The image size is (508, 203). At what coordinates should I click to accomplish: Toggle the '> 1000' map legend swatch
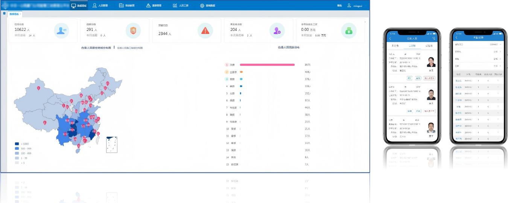coord(17,144)
